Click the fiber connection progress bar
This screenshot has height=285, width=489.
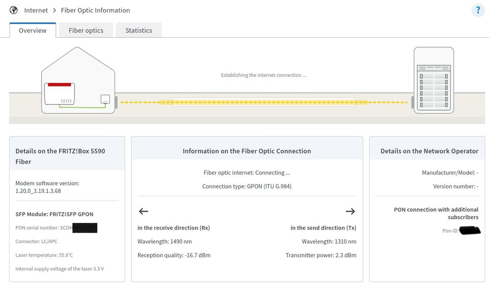click(264, 102)
